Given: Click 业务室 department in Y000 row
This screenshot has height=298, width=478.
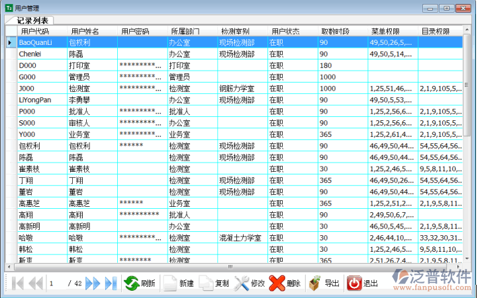Looking at the screenshot, I should tap(193, 134).
